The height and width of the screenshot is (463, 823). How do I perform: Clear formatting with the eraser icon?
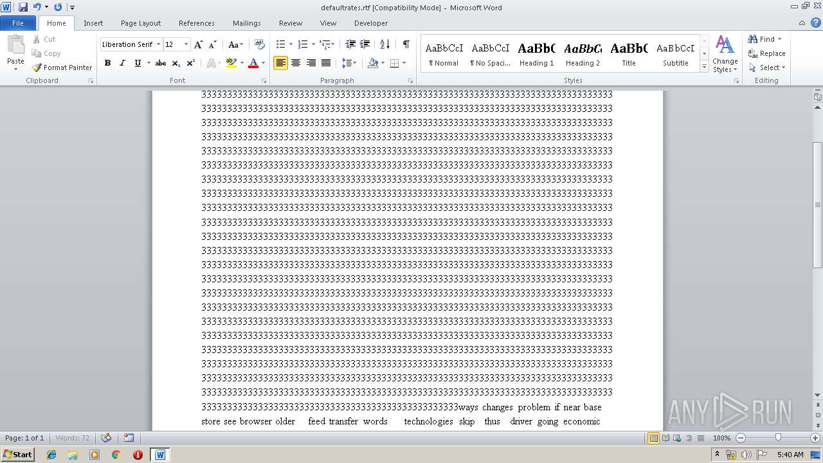click(x=260, y=44)
